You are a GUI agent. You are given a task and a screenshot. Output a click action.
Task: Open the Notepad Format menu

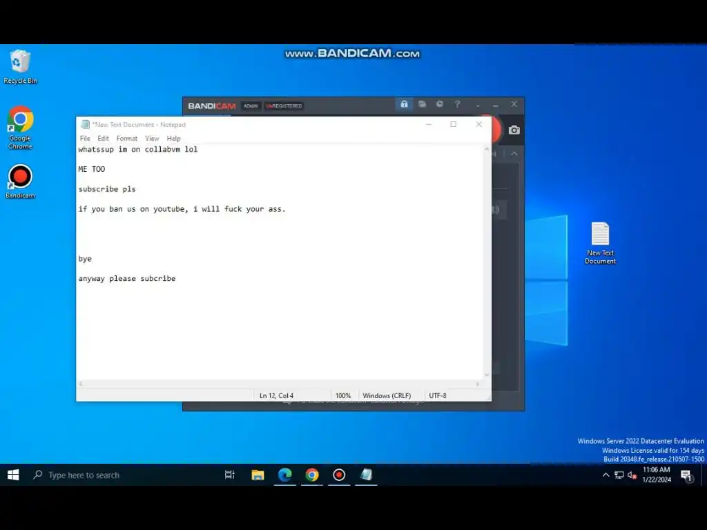pyautogui.click(x=127, y=138)
